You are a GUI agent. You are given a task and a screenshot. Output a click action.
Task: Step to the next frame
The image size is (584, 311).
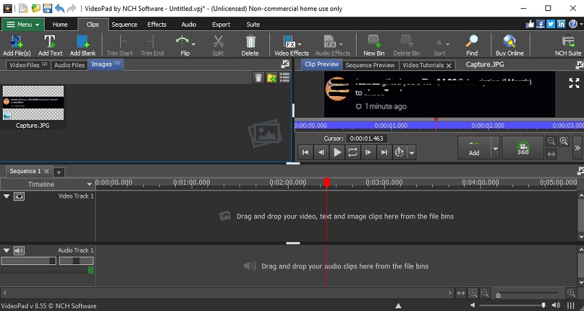tap(368, 152)
